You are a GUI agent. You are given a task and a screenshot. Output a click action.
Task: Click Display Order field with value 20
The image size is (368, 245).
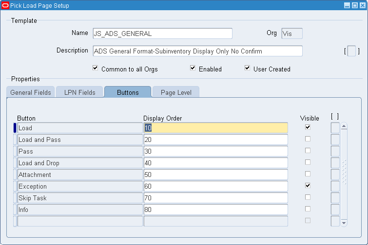click(x=216, y=140)
